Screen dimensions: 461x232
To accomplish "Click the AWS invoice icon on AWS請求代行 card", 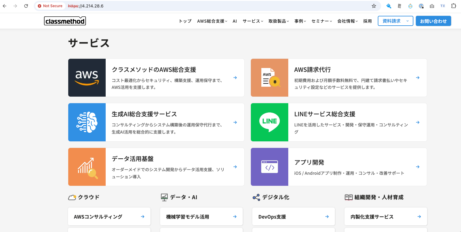I will tap(269, 78).
